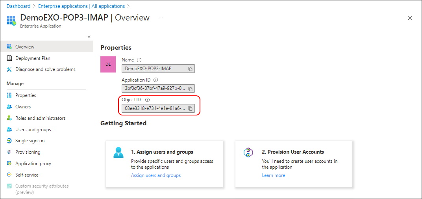Click the Properties bars icon

(x=9, y=95)
